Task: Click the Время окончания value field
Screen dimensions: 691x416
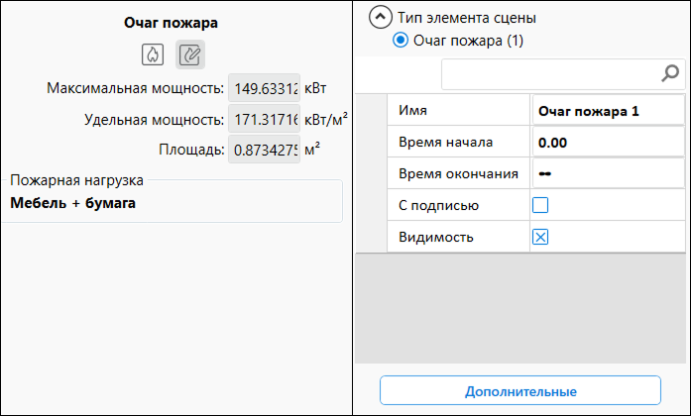Action: [608, 174]
